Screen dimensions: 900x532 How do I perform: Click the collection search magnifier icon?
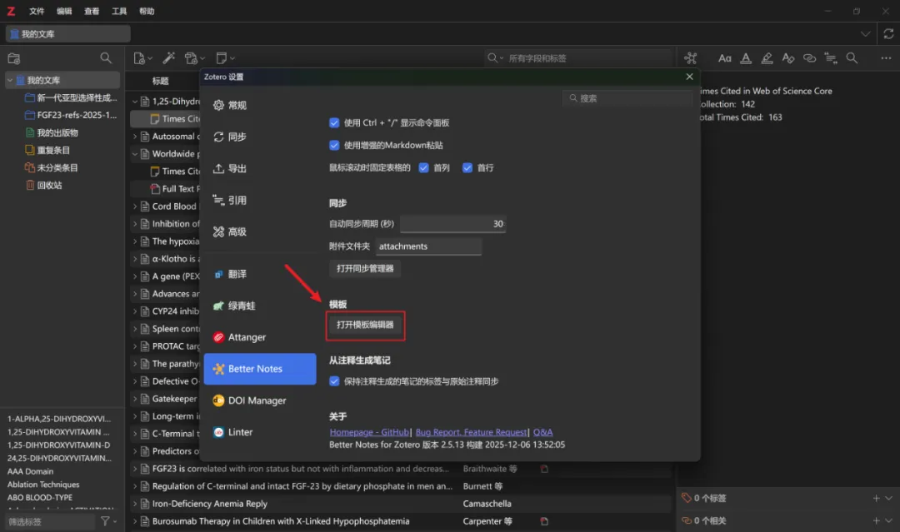[x=106, y=58]
